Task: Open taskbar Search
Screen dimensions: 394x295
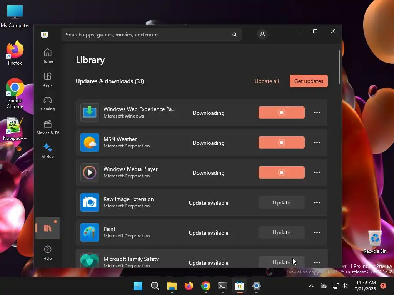Action: (x=155, y=286)
